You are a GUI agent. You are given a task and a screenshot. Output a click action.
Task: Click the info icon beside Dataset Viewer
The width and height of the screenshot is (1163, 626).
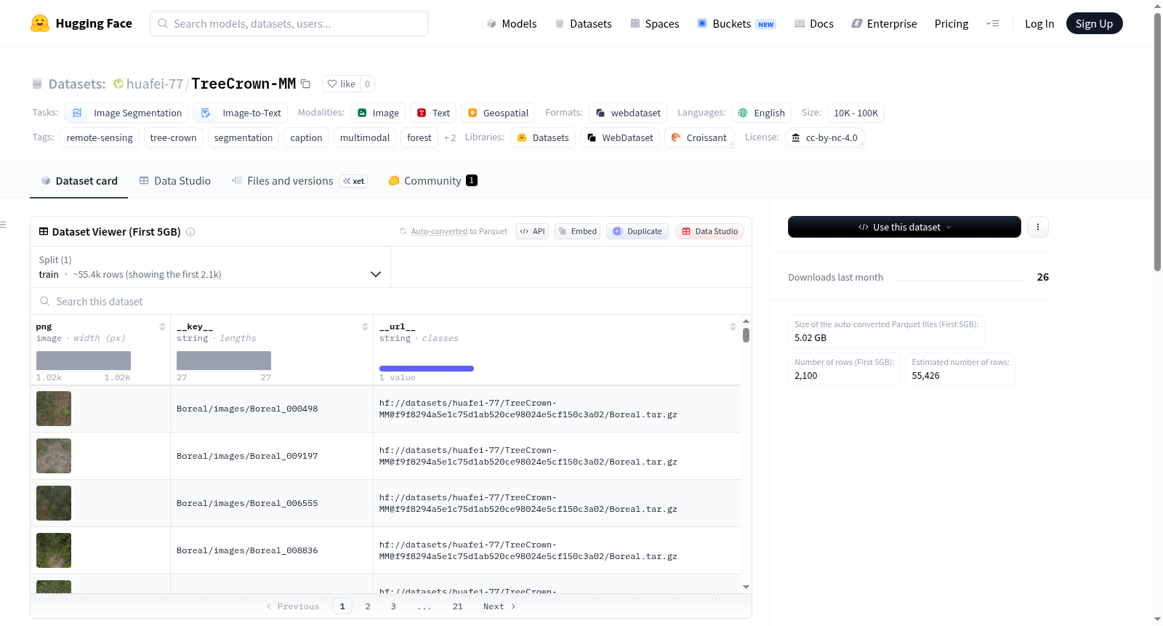point(190,232)
